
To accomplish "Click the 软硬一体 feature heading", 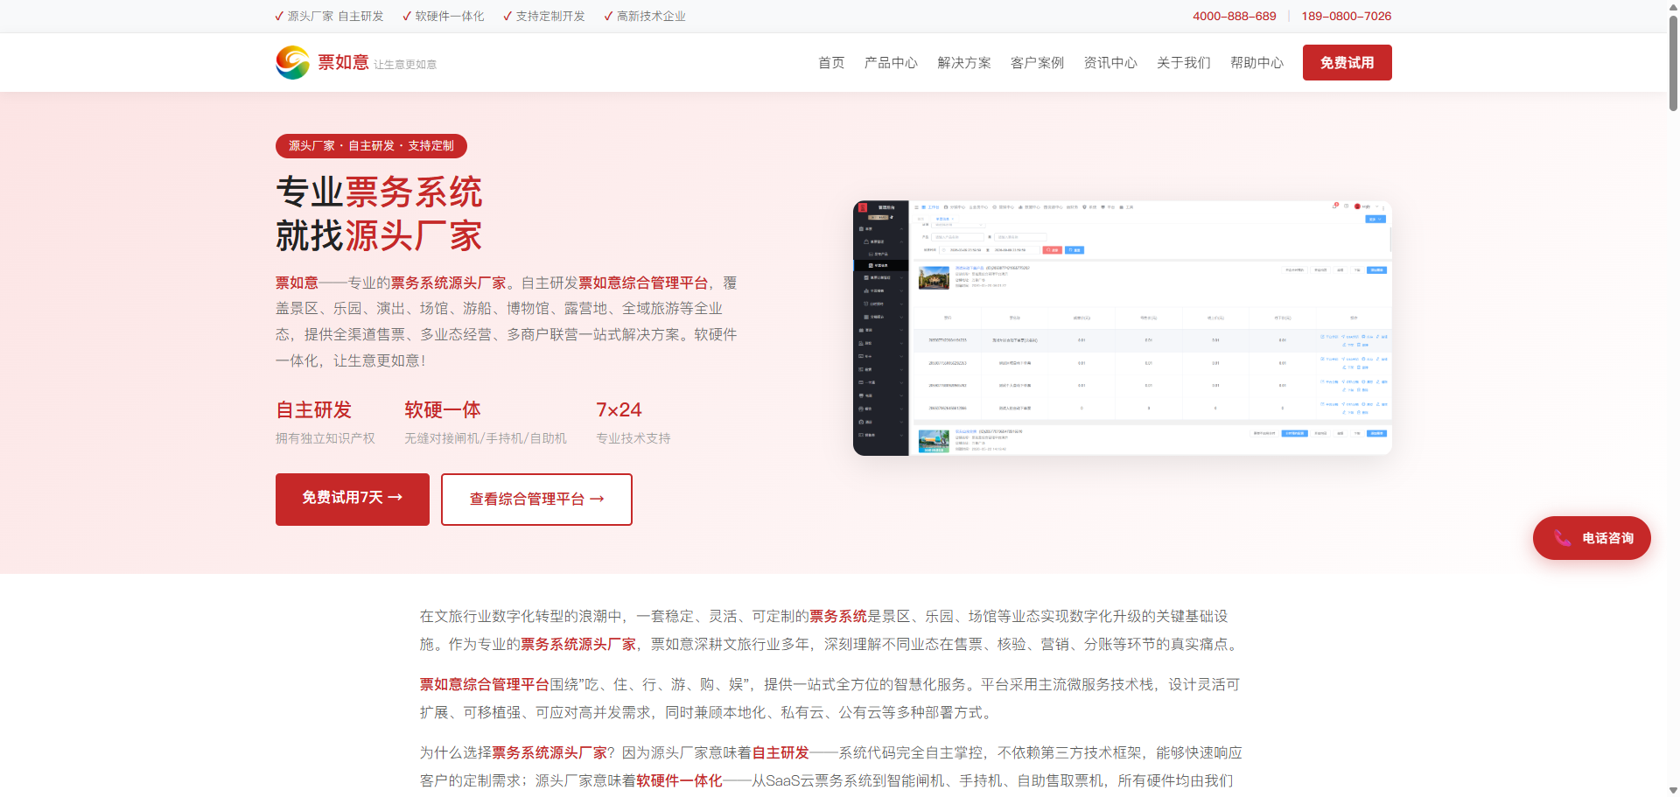I will click(x=443, y=409).
